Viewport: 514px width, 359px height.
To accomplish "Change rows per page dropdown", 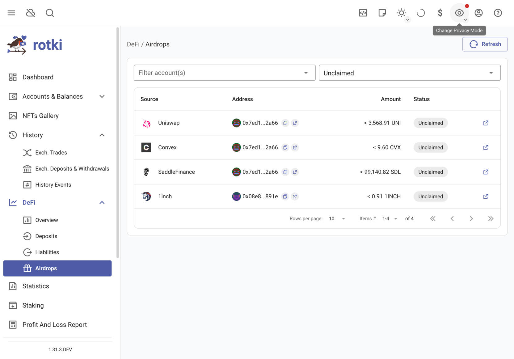I will pos(337,219).
